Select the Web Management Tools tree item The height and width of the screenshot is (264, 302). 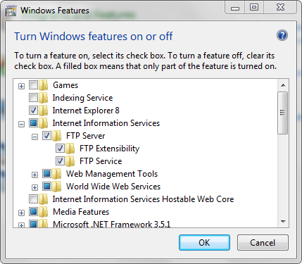(x=112, y=174)
